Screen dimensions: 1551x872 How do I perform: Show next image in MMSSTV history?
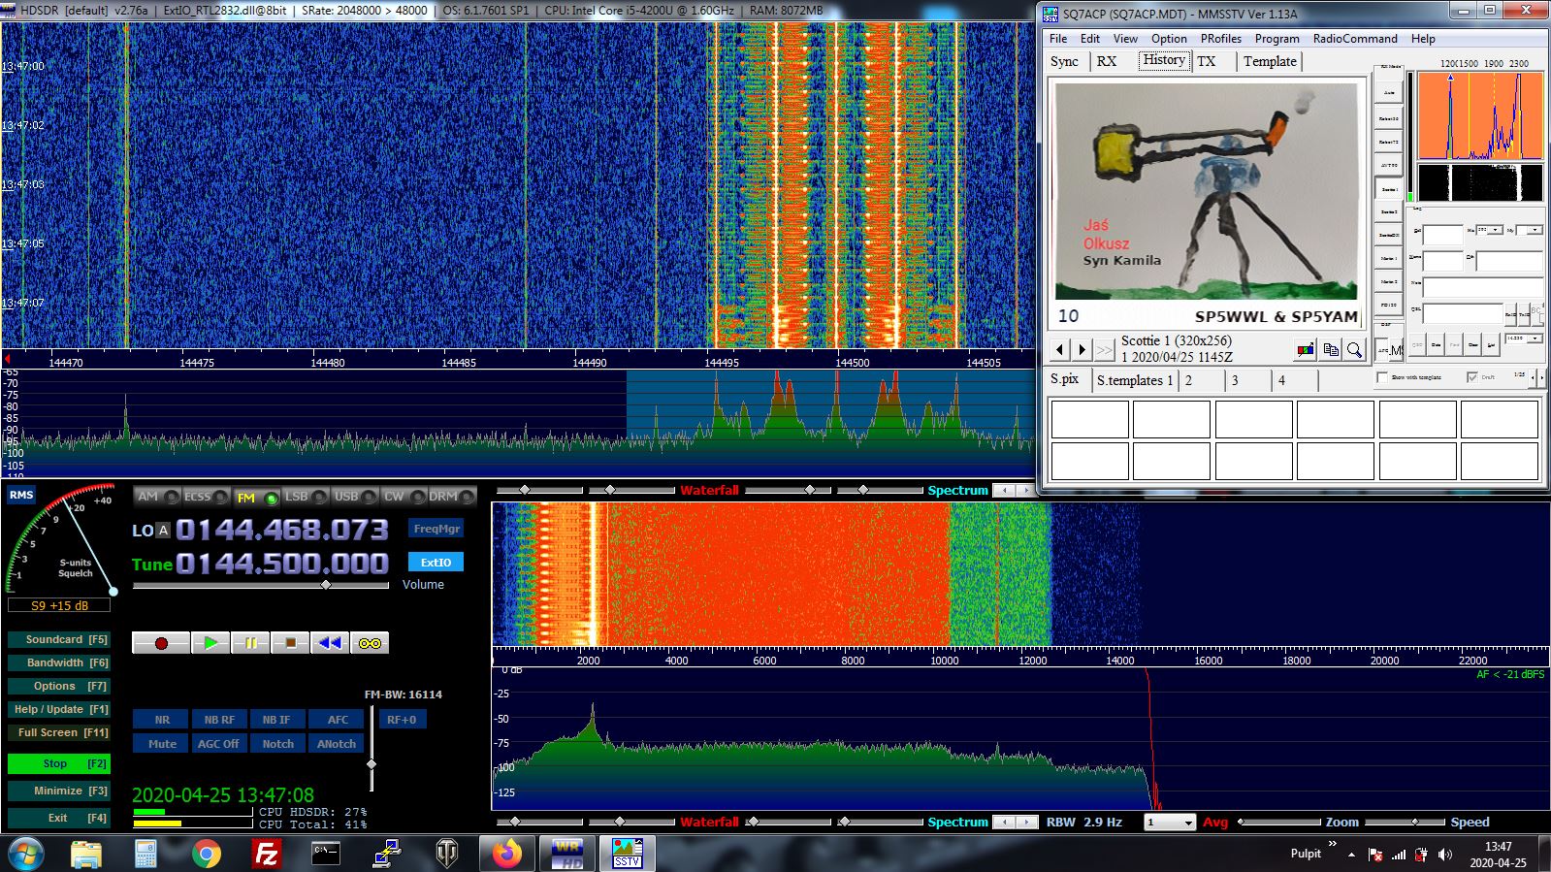[x=1082, y=349]
